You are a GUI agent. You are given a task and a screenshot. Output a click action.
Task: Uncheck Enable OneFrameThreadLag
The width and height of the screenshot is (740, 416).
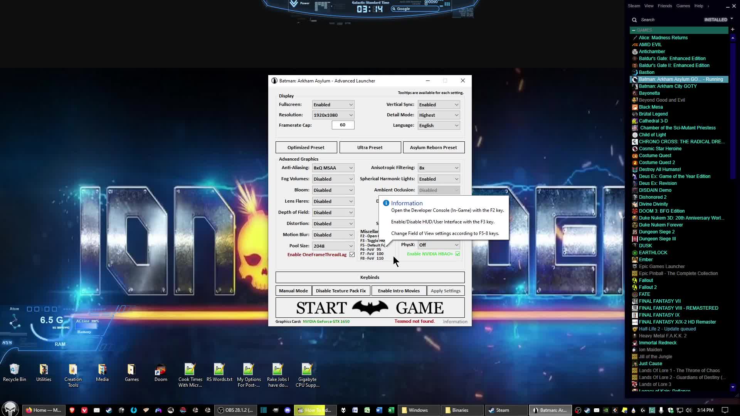(x=352, y=255)
